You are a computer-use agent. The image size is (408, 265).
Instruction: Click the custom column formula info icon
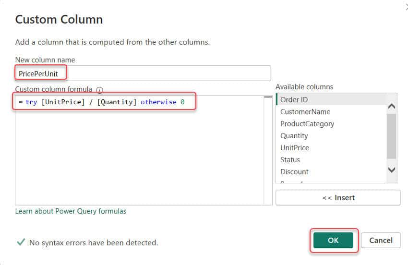[x=99, y=90]
